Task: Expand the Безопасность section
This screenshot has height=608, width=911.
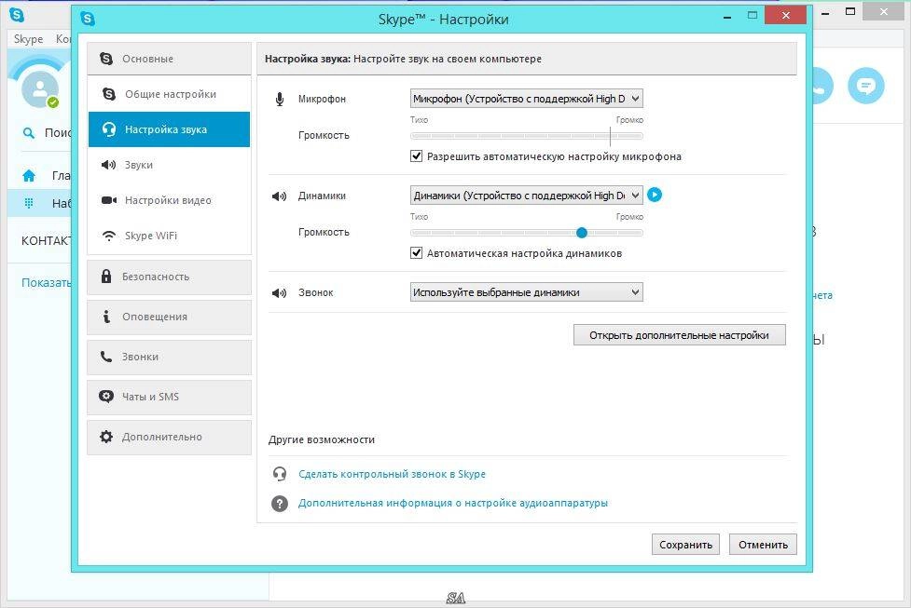Action: point(169,277)
